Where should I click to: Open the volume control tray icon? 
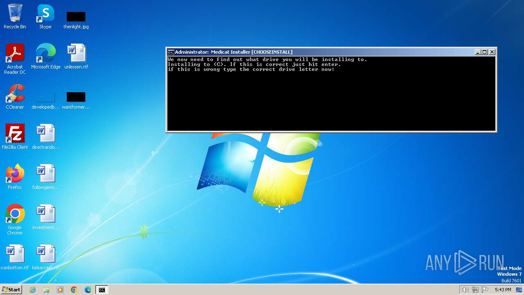tap(465, 290)
